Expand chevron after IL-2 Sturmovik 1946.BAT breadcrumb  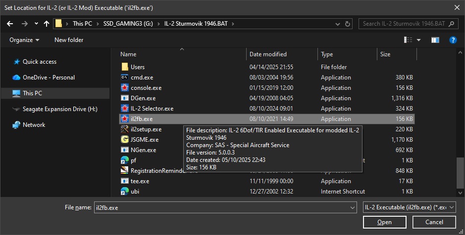233,24
